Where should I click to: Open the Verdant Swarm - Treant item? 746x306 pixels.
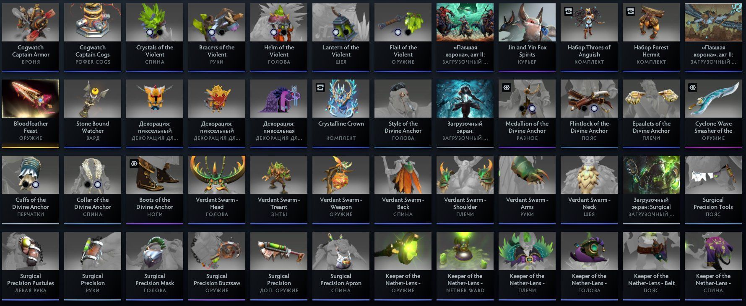click(x=279, y=190)
